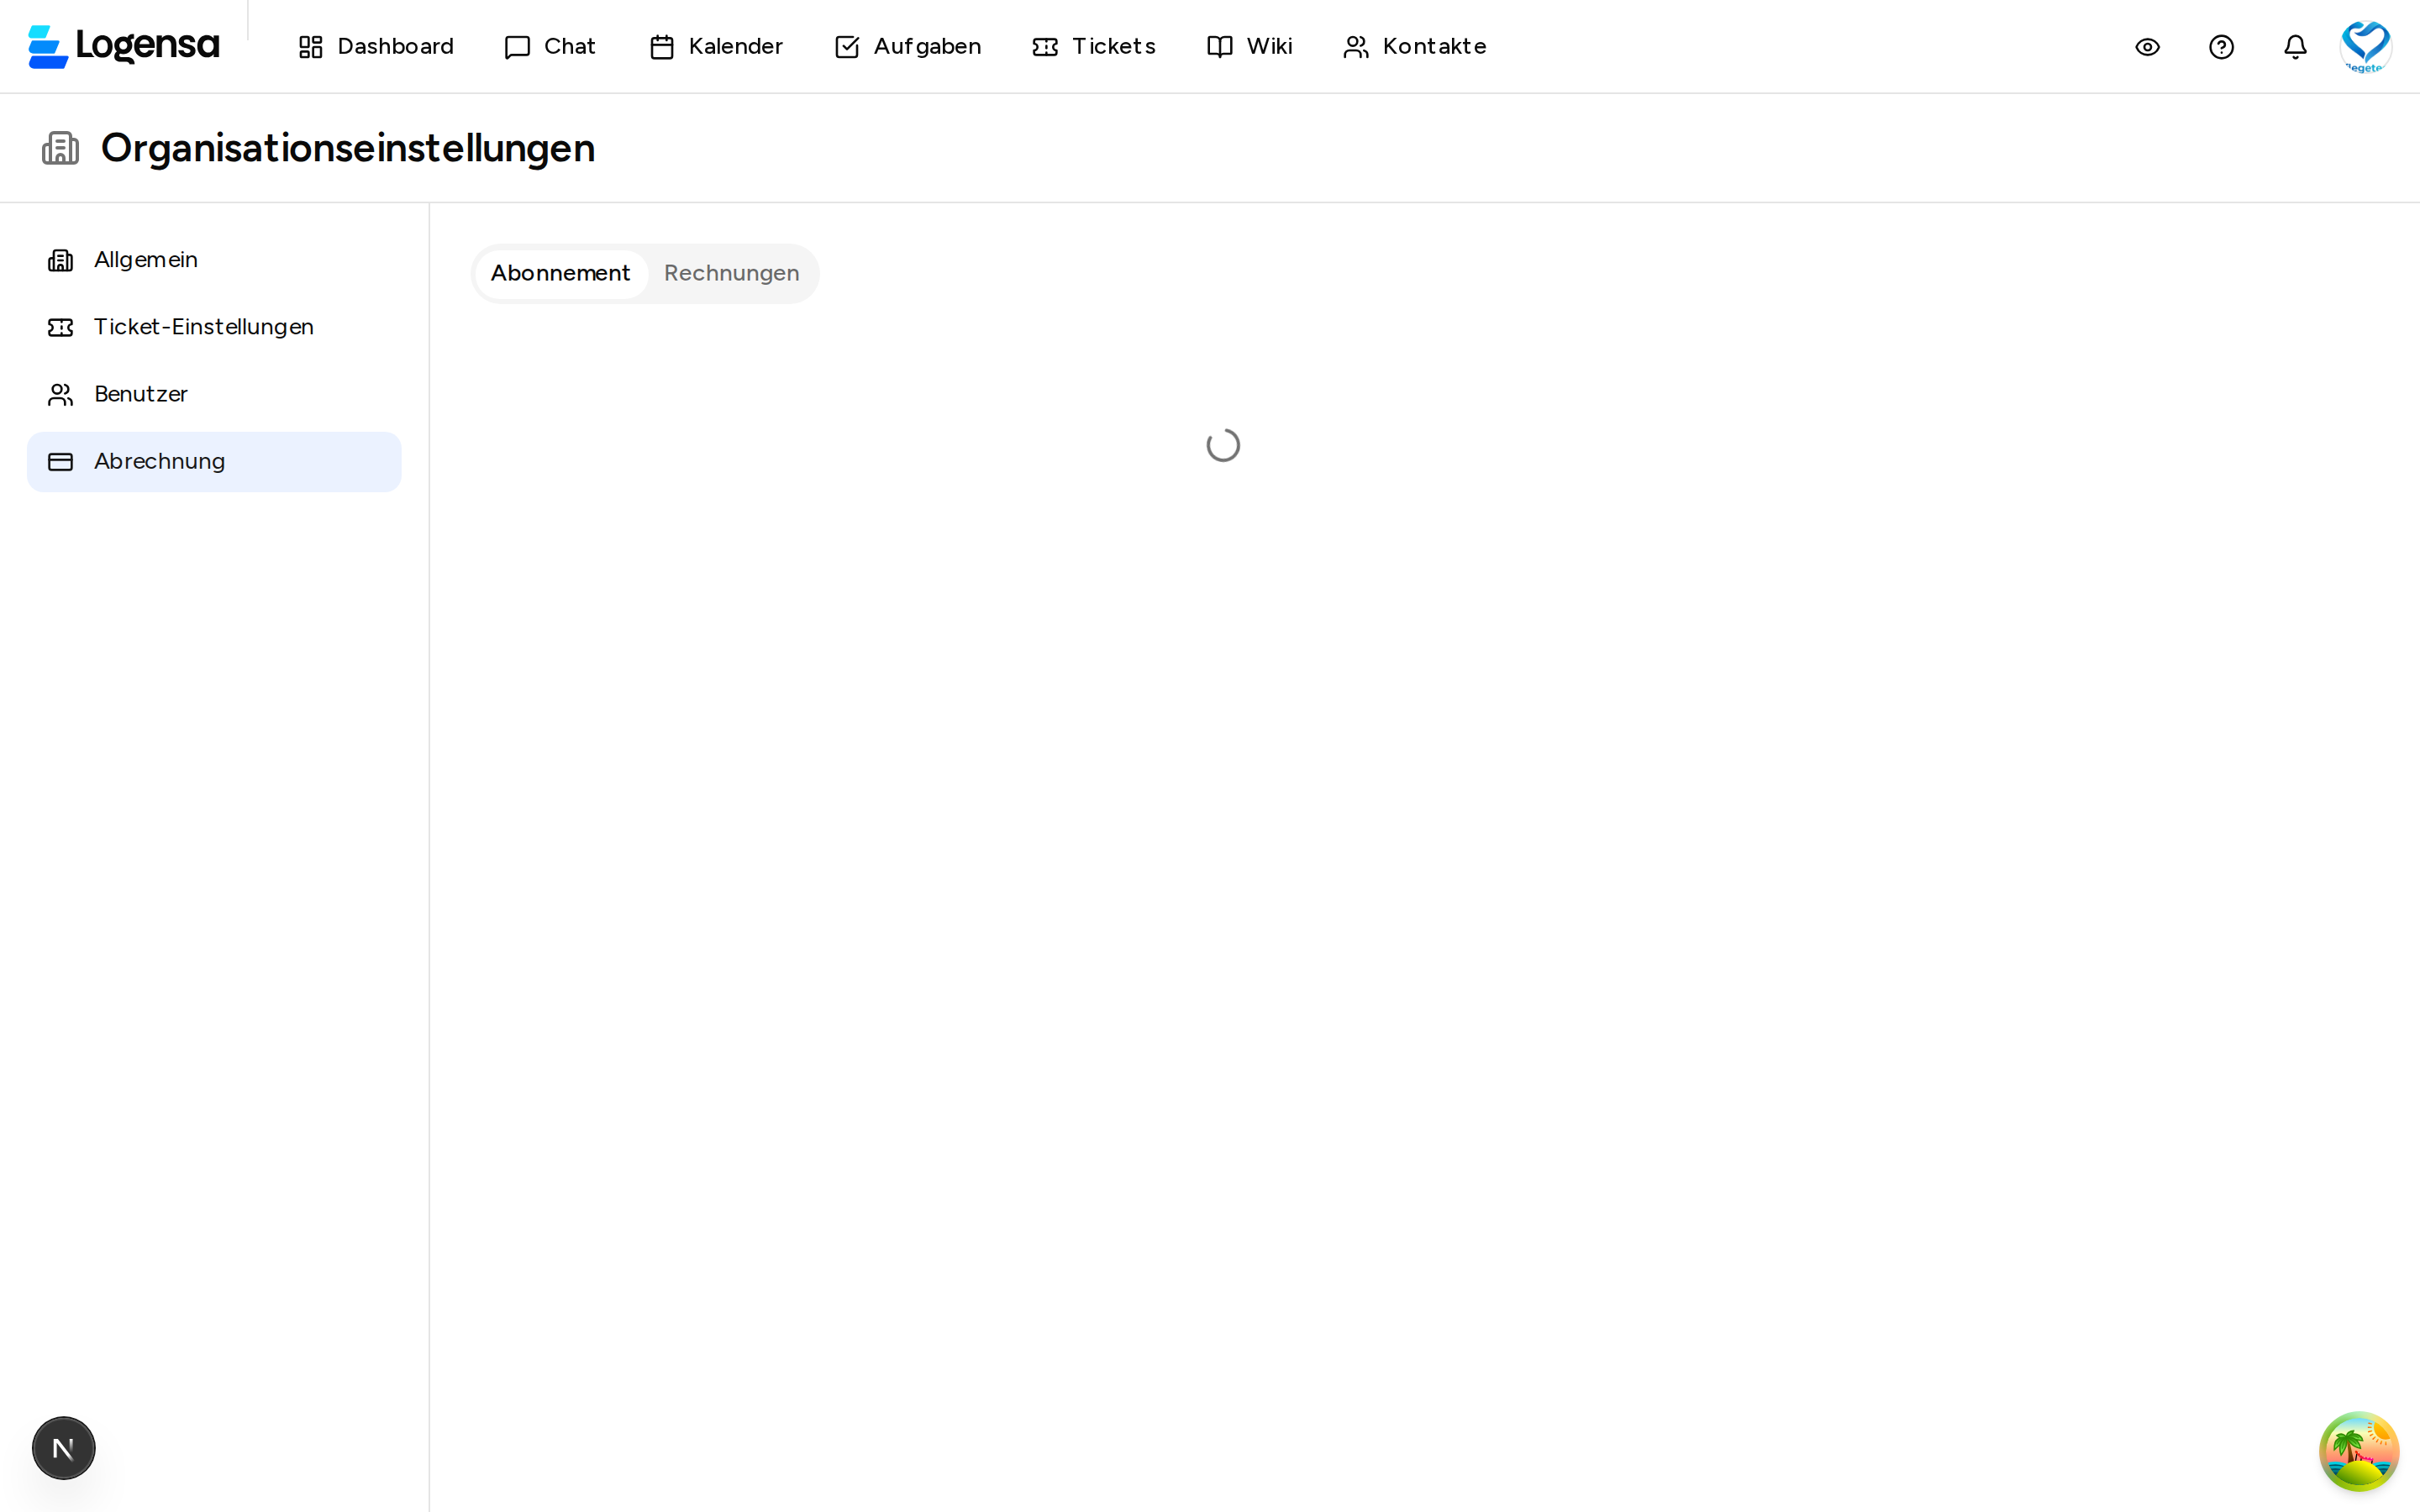Open the N user avatar at bottom left
This screenshot has height=1512, width=2420.
point(63,1447)
